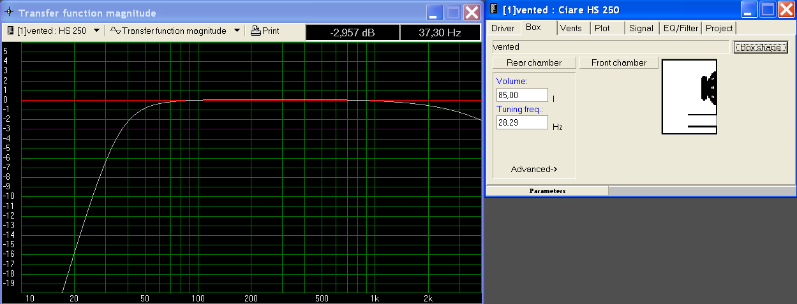Click the 37,30 Hz readout
This screenshot has width=797, height=304.
(440, 33)
